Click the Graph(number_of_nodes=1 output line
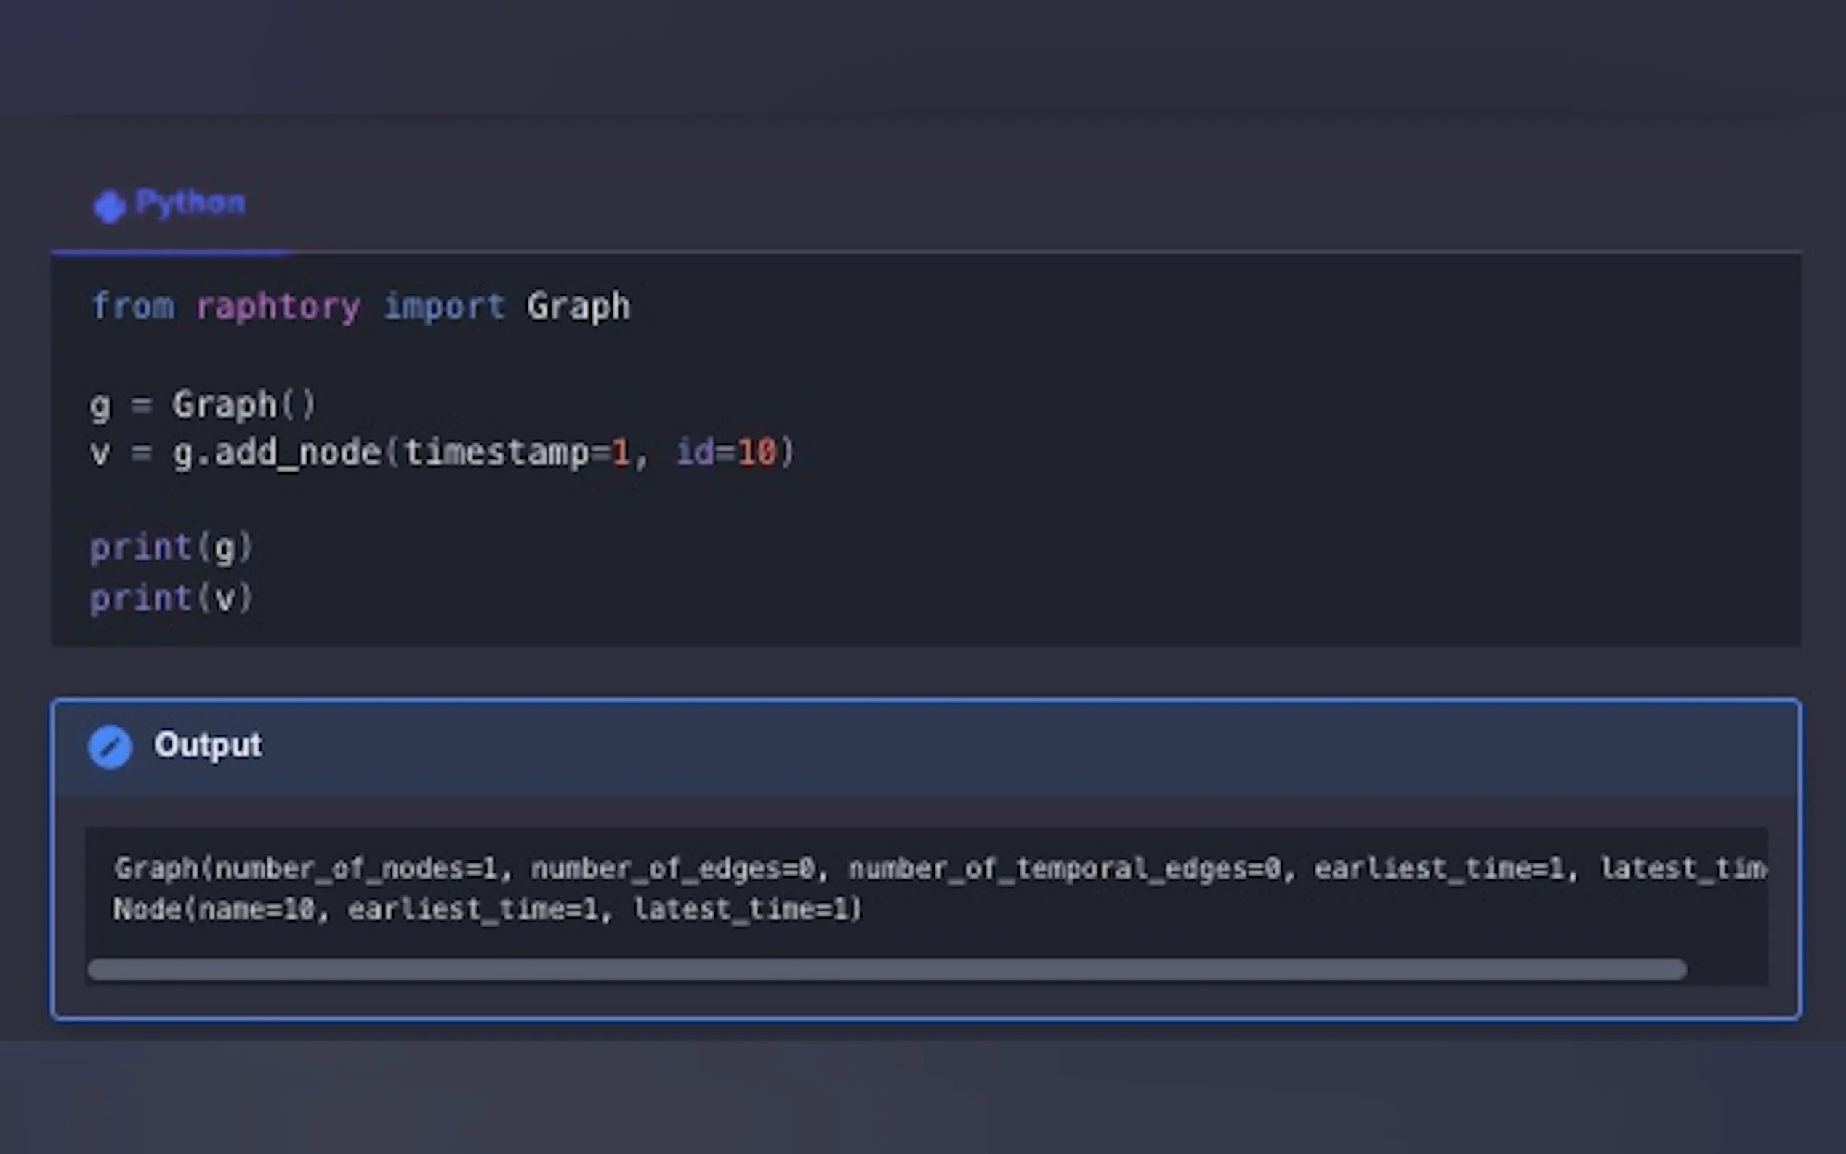This screenshot has width=1846, height=1154. (305, 868)
